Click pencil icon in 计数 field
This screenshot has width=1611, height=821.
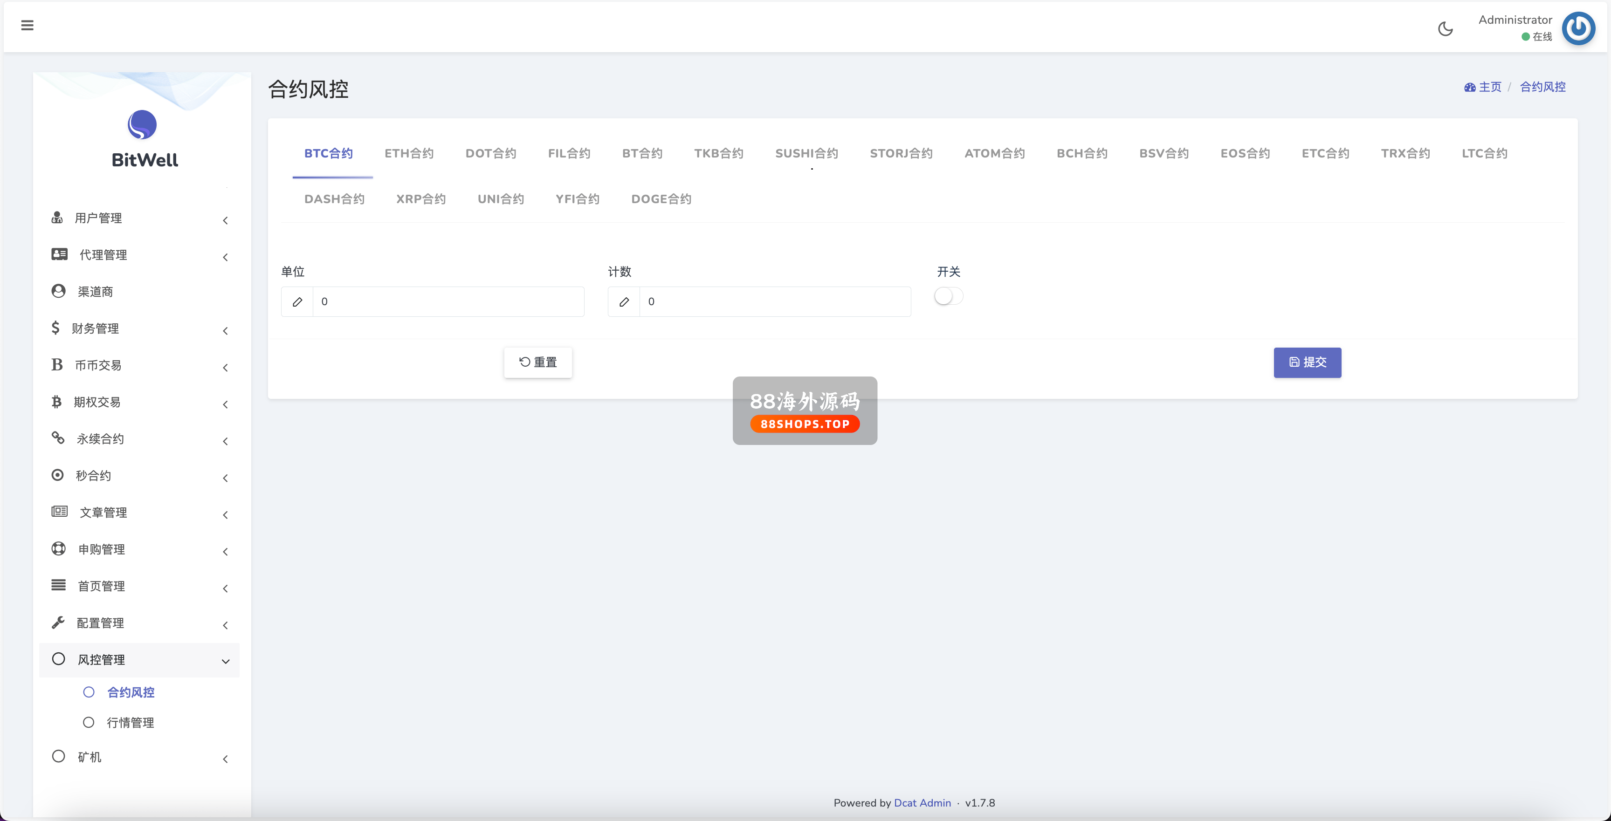tap(624, 302)
